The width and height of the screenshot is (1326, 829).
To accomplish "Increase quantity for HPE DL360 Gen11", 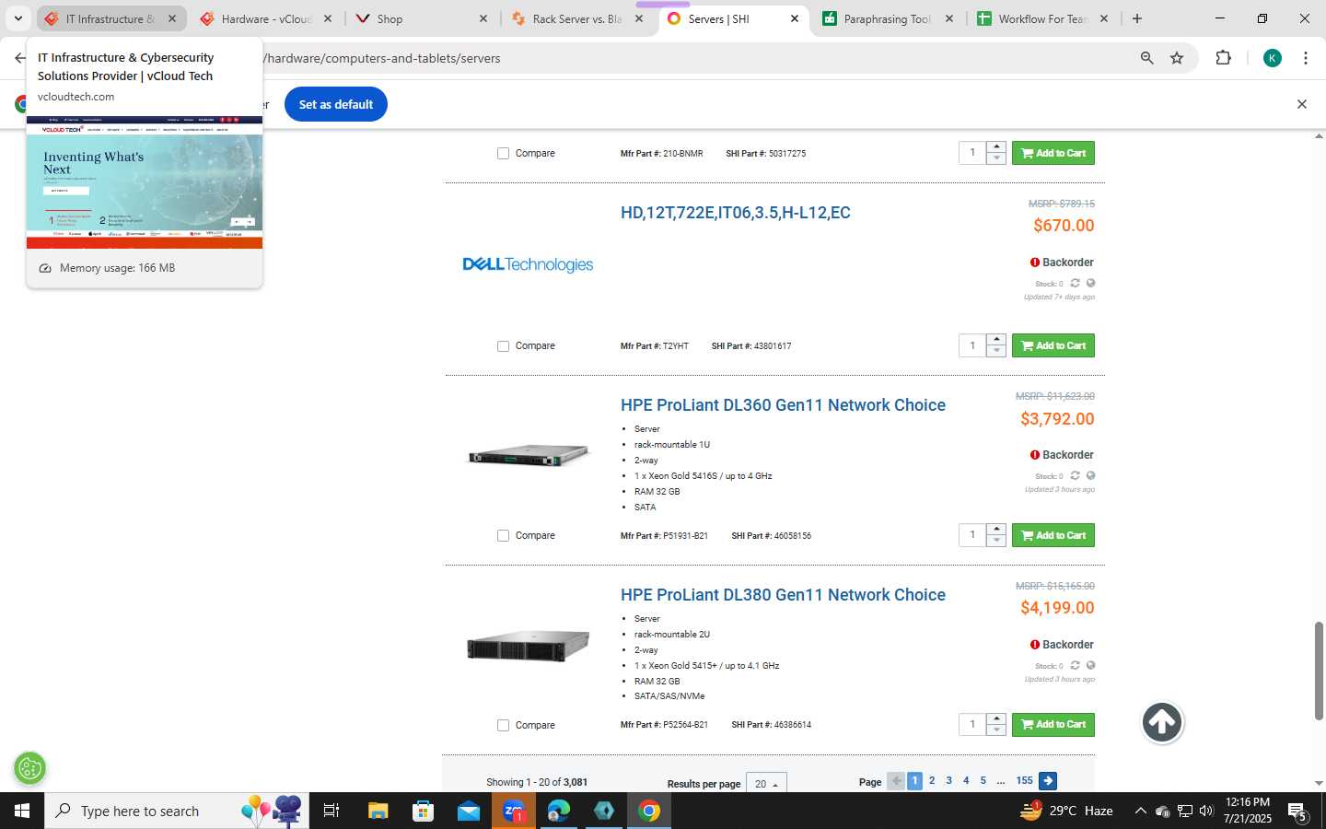I will point(996,530).
